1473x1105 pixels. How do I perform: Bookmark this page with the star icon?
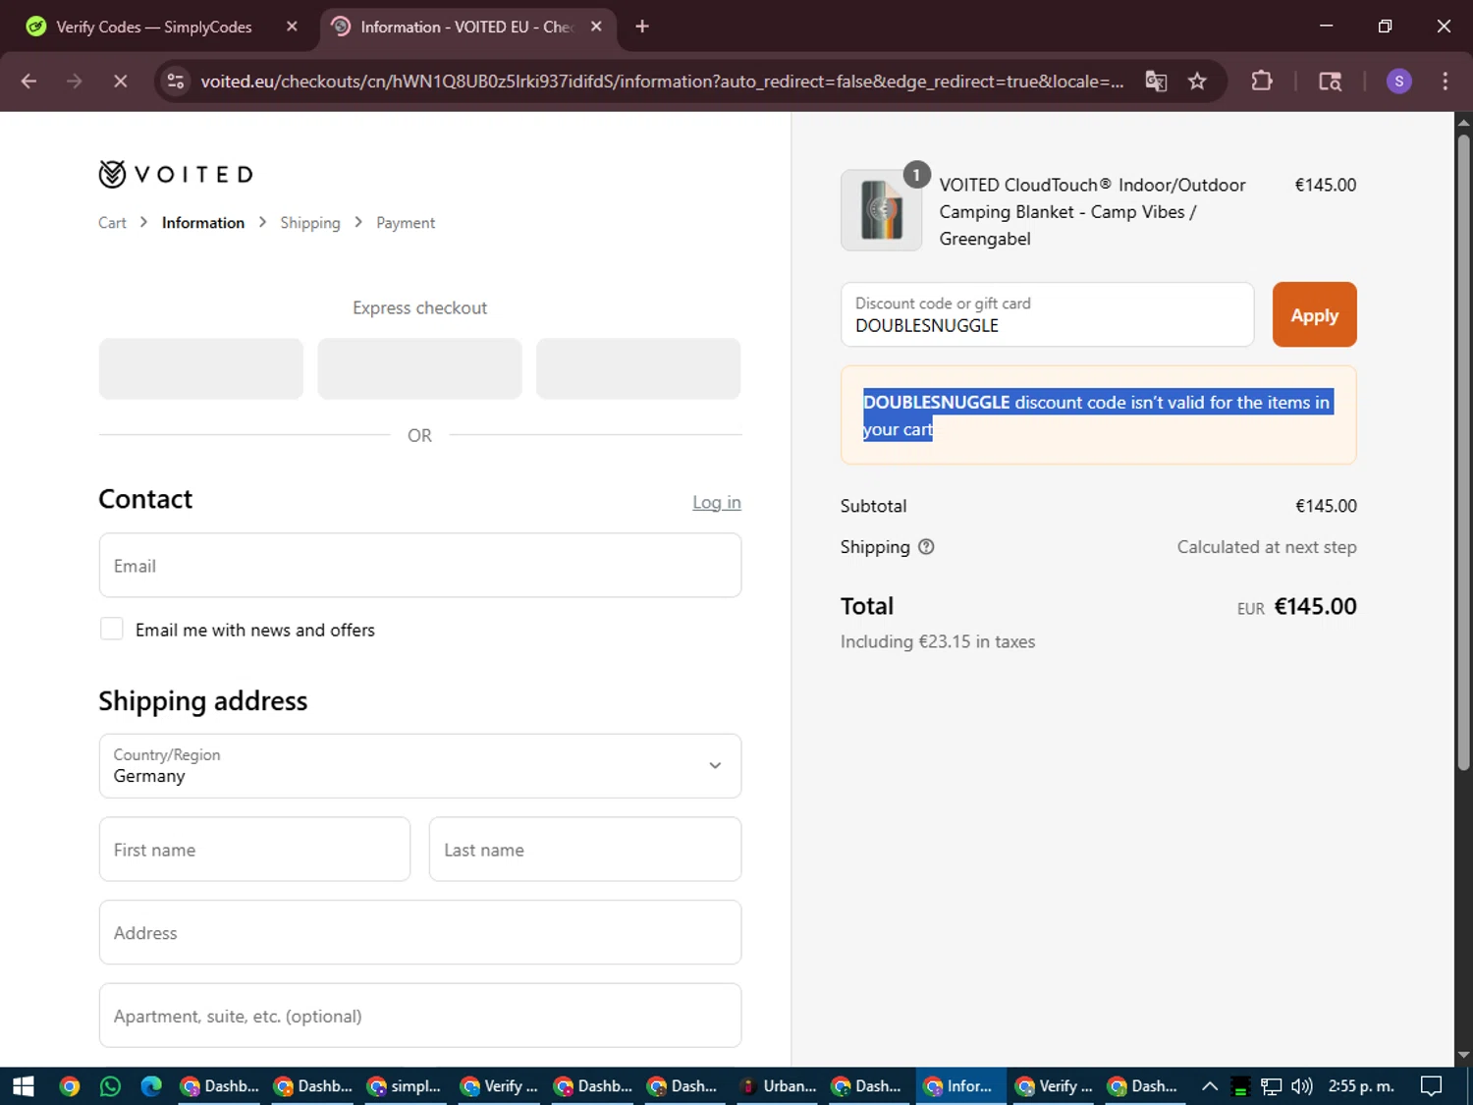1197,82
